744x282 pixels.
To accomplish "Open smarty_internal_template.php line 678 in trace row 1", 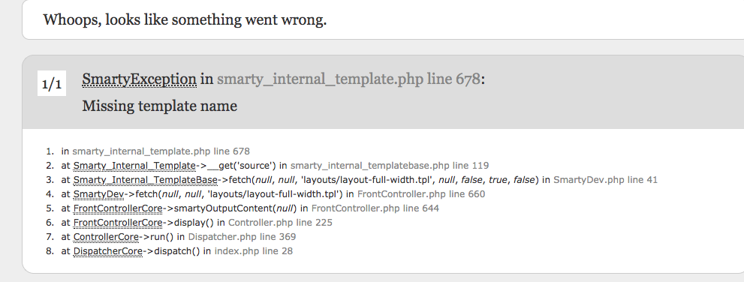I will pyautogui.click(x=161, y=151).
